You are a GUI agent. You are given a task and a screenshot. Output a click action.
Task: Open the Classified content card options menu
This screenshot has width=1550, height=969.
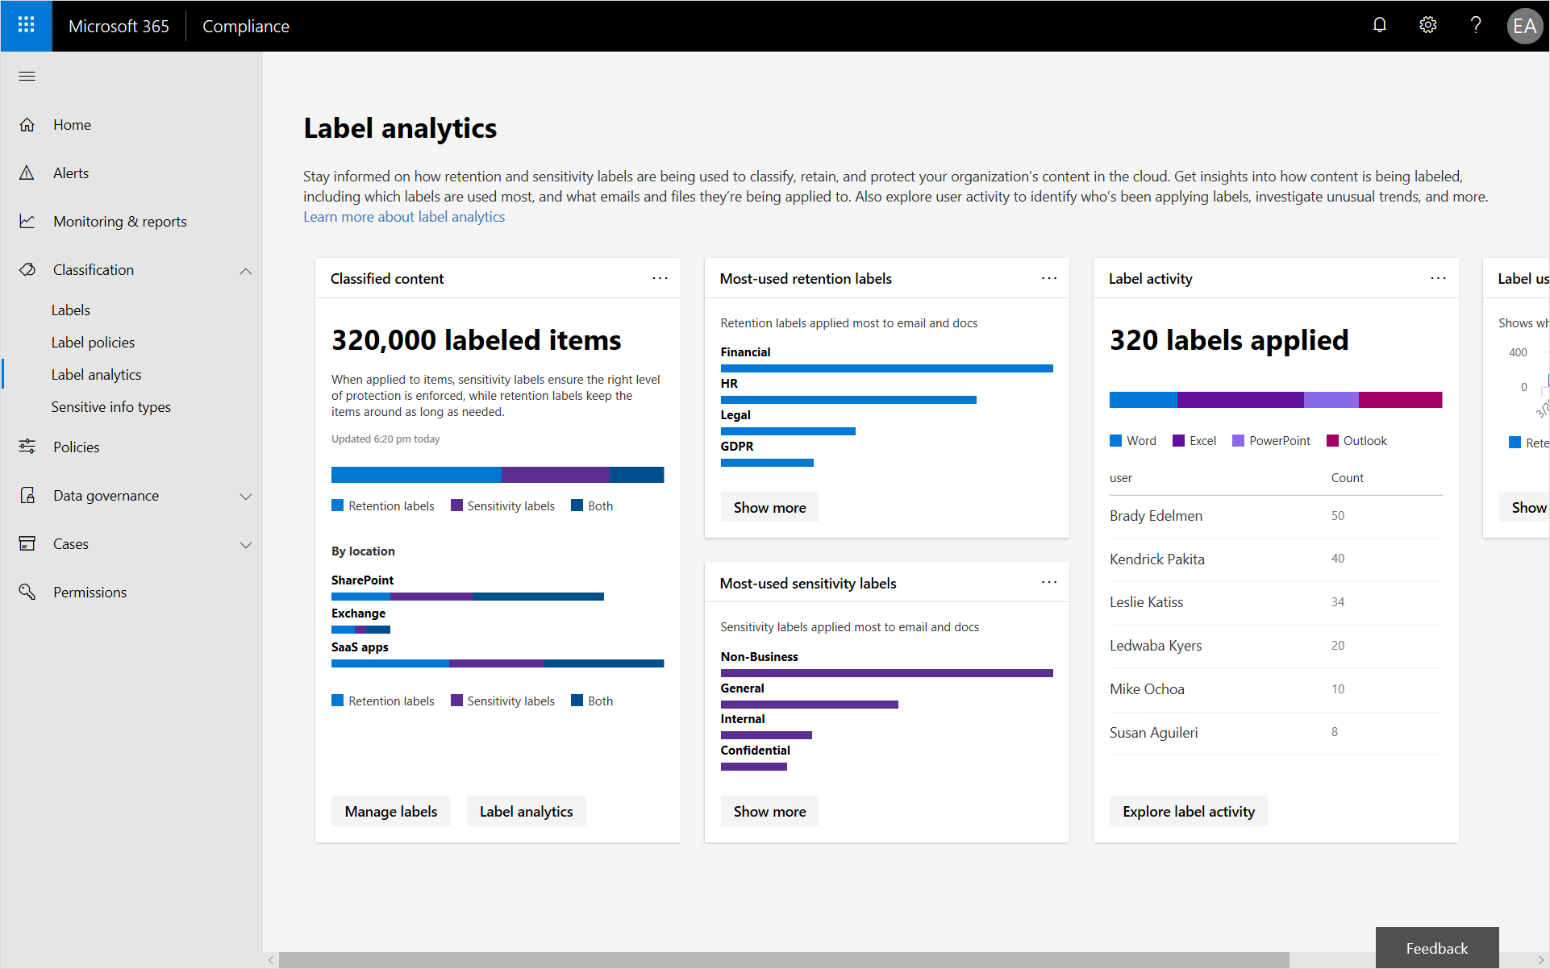[x=660, y=278]
